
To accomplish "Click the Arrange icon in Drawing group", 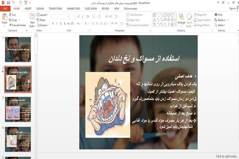I will 181,17.
